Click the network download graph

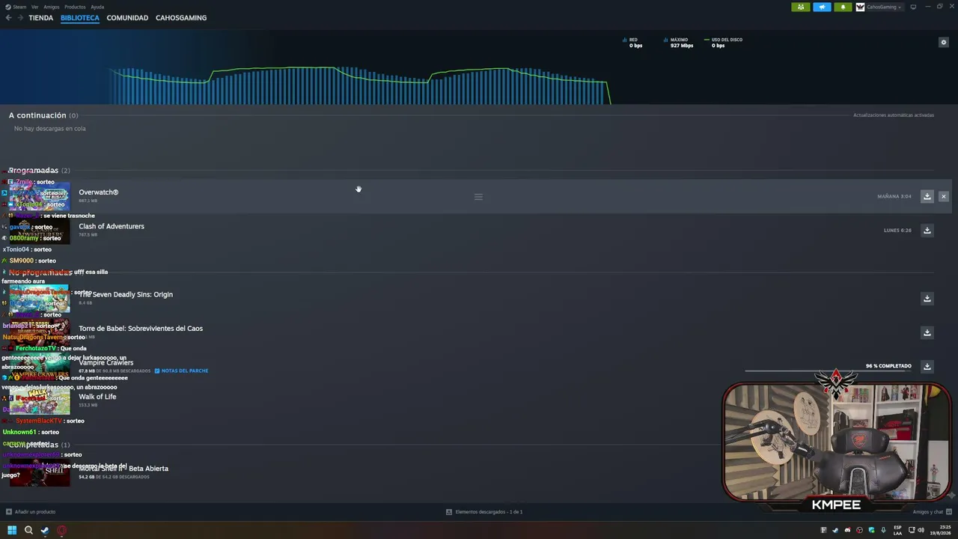tap(359, 85)
